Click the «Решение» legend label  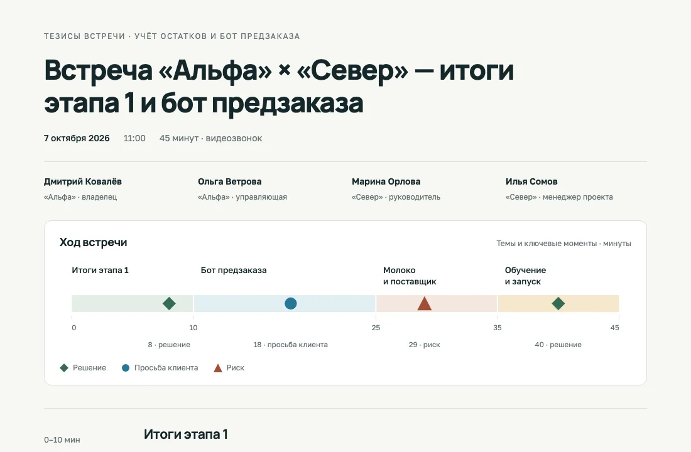(89, 368)
